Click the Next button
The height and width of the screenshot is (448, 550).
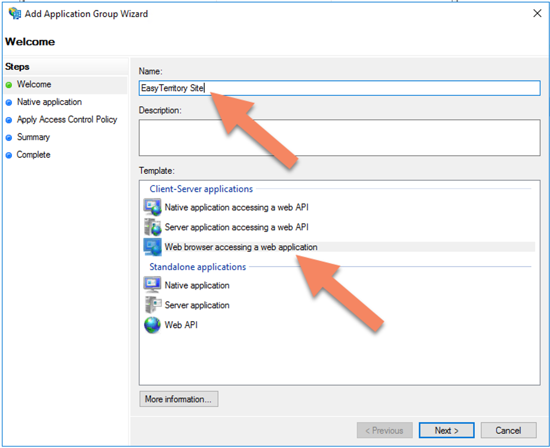click(446, 430)
